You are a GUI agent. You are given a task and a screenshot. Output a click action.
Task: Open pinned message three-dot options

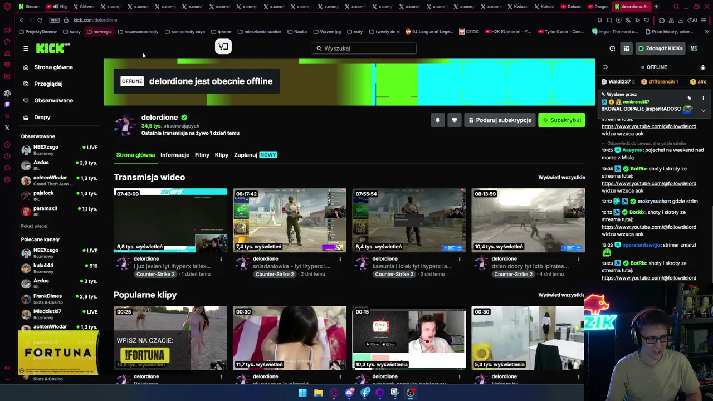(703, 99)
